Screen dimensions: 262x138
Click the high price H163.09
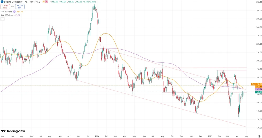click(63, 2)
